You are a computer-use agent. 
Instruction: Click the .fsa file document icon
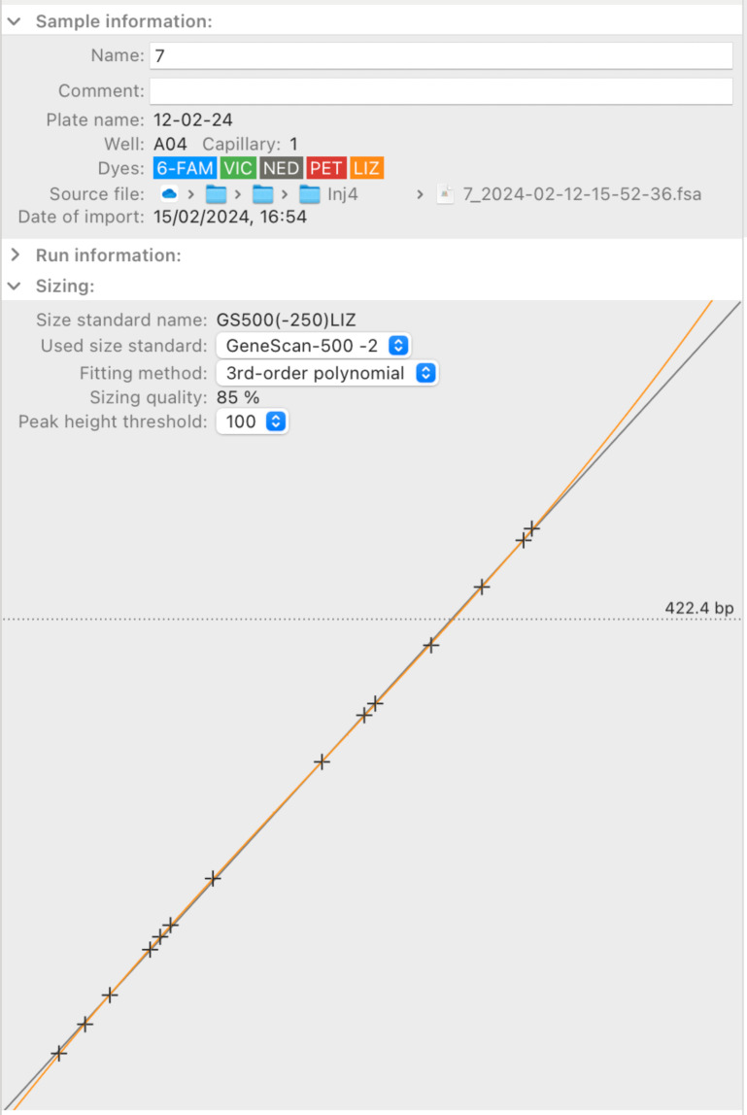click(445, 194)
